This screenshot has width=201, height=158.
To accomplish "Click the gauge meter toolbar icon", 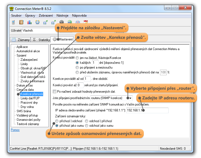I will pos(62,22).
